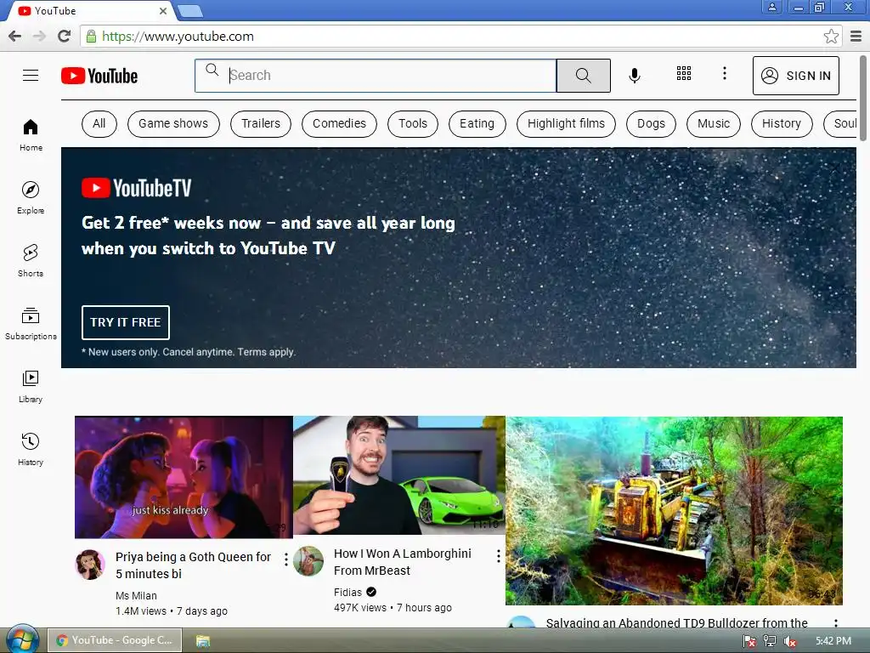Click the tray volume icon
This screenshot has height=653, width=870.
tap(790, 641)
